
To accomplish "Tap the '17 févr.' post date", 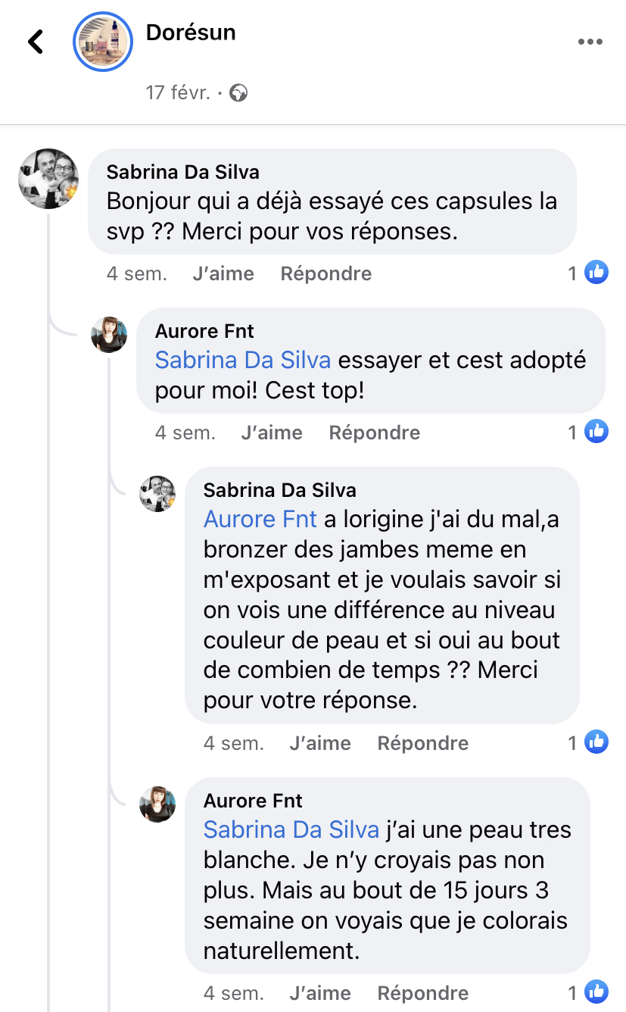I will 177,93.
